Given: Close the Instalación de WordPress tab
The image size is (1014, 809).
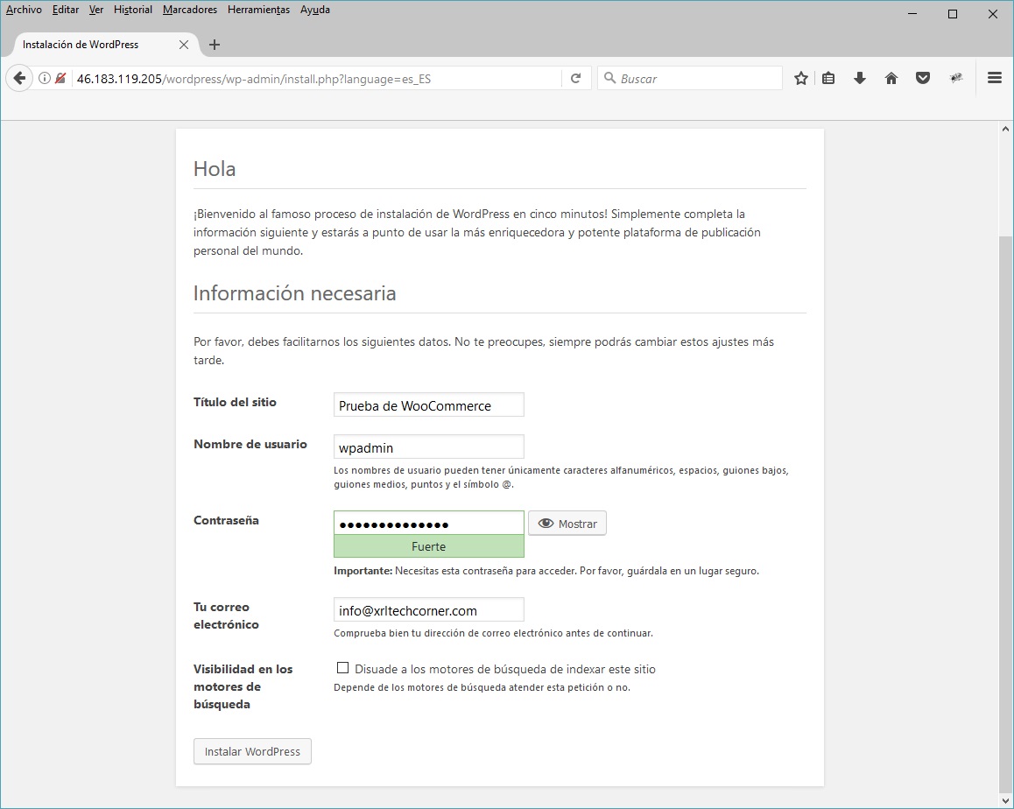Looking at the screenshot, I should pyautogui.click(x=184, y=45).
